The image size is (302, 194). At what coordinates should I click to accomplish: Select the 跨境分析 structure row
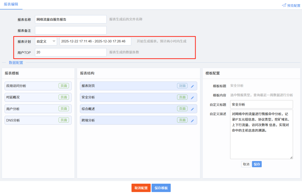pyautogui.click(x=138, y=120)
